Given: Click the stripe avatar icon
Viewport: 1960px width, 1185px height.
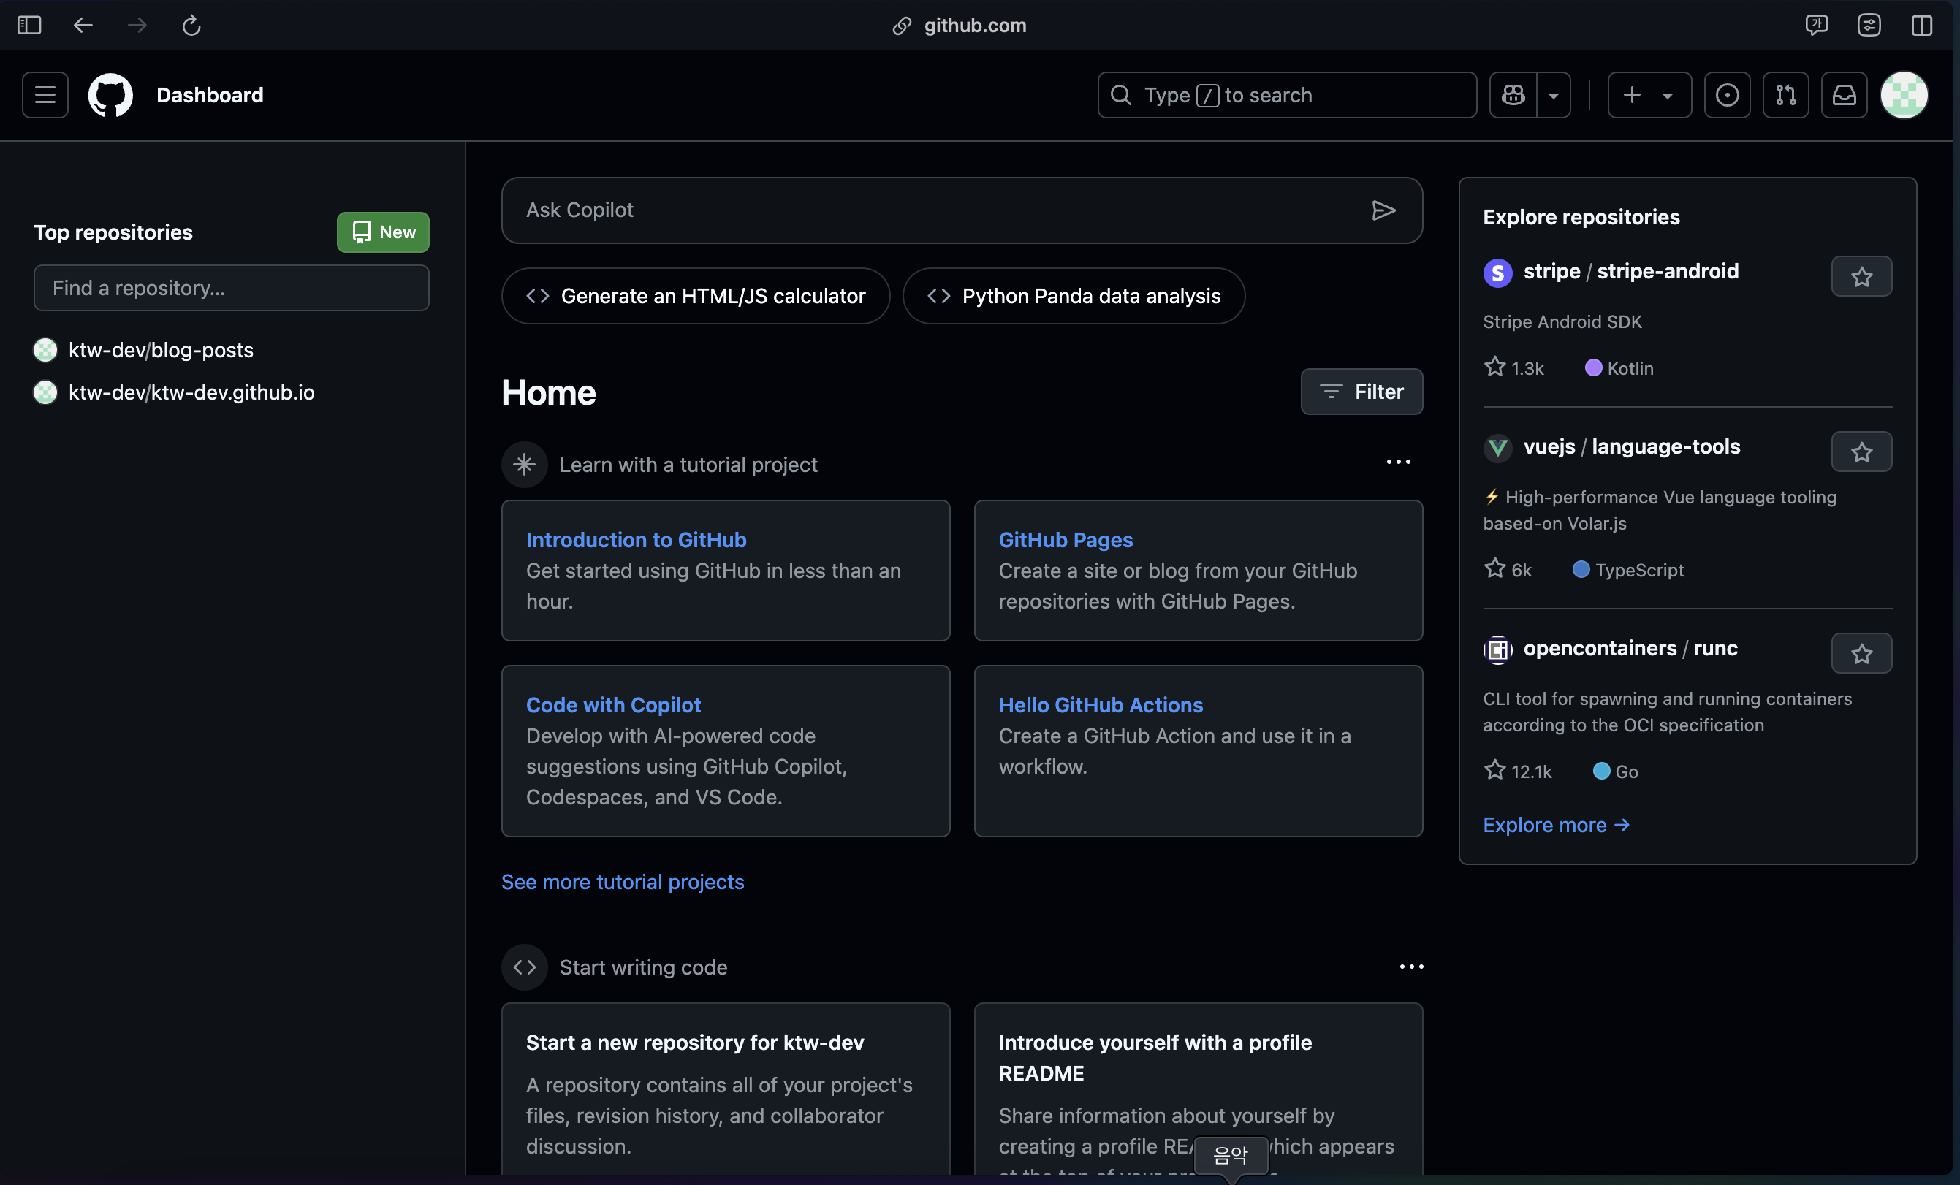Looking at the screenshot, I should point(1498,273).
